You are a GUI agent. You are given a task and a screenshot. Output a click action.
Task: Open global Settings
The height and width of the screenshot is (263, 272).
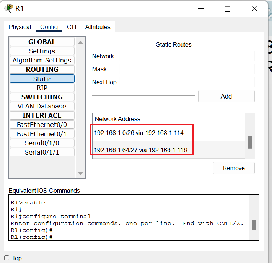tap(42, 51)
